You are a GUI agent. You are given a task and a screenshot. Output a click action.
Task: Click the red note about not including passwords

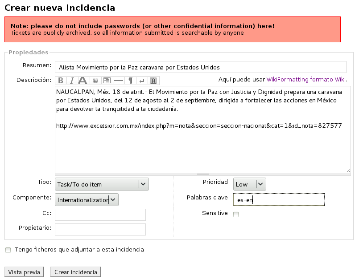[173, 29]
